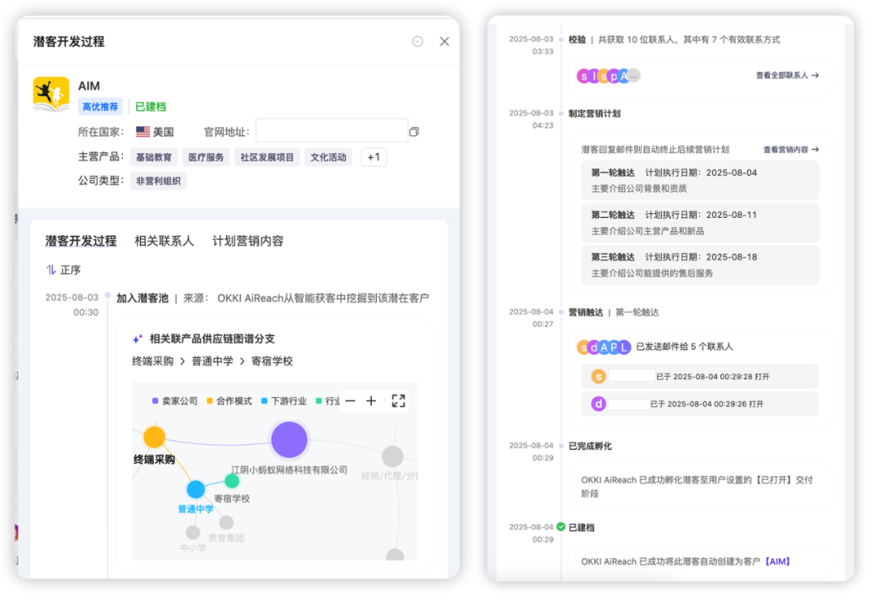Click the green checkmark icon beside 已建档
Viewport: 875px width, 602px height.
coord(563,527)
